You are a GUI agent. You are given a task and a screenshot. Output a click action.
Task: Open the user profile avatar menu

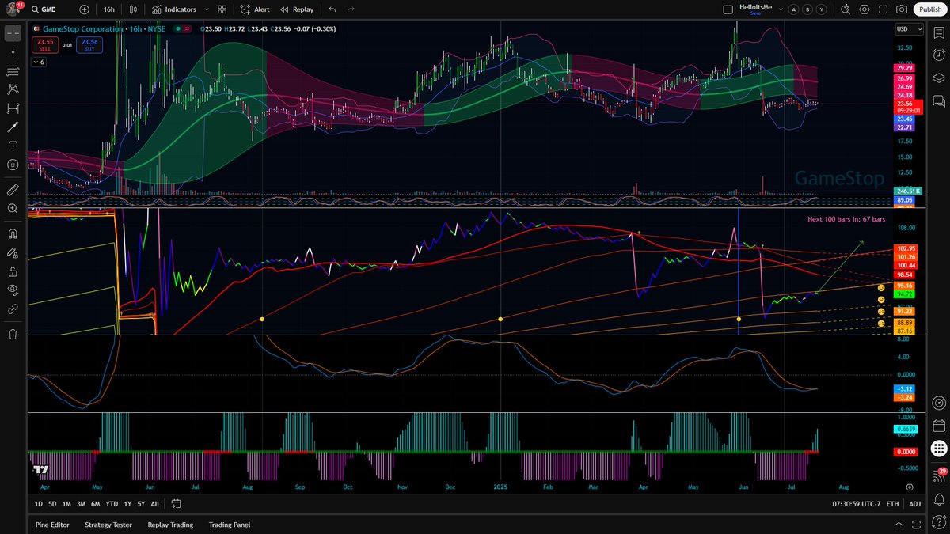click(13, 9)
